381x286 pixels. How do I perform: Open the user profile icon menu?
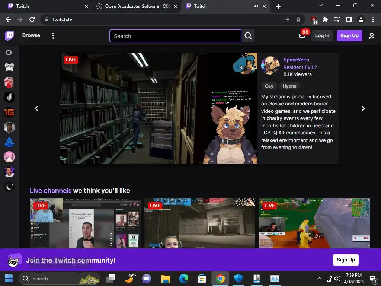click(x=372, y=36)
